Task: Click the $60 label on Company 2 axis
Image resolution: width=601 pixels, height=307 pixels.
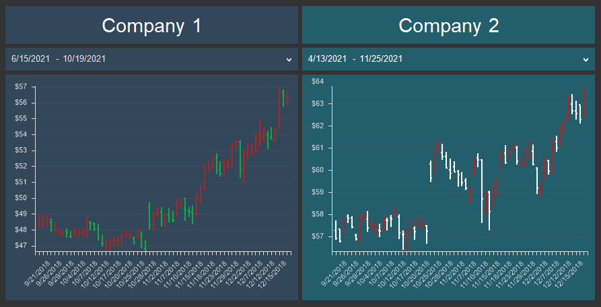Action: tap(318, 170)
